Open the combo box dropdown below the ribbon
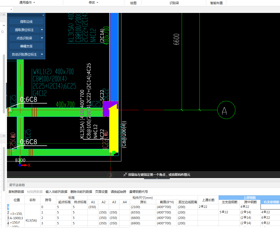 pyautogui.click(x=11, y=9)
